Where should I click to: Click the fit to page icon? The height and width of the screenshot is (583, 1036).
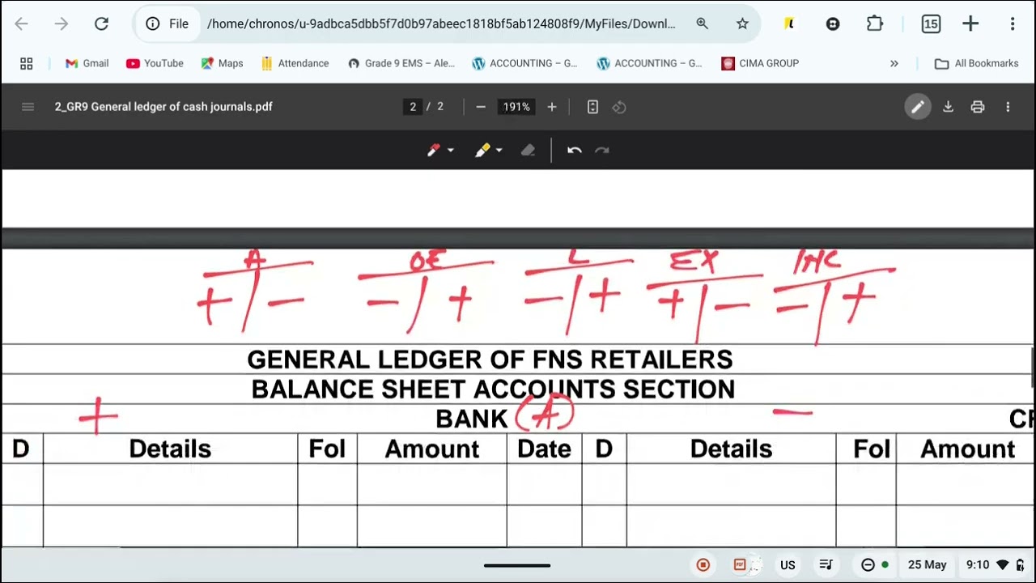coord(592,107)
